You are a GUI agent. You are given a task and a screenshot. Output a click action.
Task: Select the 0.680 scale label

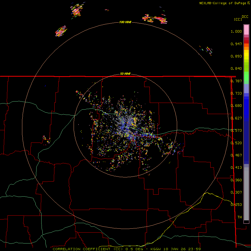pos(236,106)
